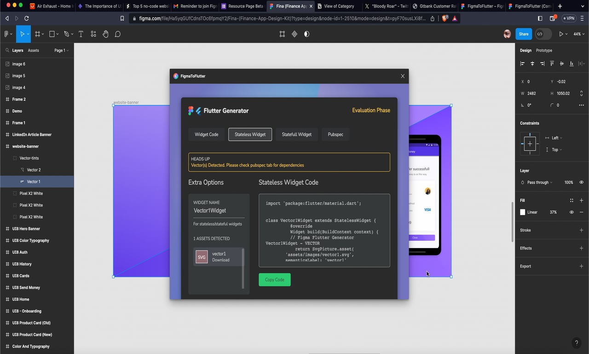Open the Left horizontal constraint dropdown

pos(556,138)
